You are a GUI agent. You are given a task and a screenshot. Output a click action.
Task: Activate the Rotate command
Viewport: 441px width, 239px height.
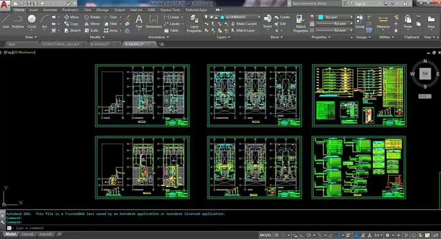[92, 17]
